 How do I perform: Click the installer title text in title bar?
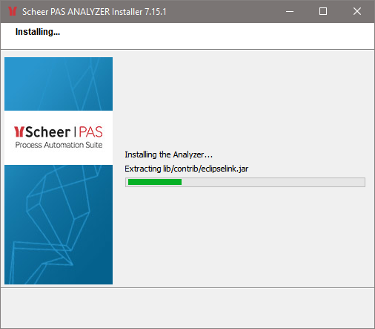coord(94,12)
